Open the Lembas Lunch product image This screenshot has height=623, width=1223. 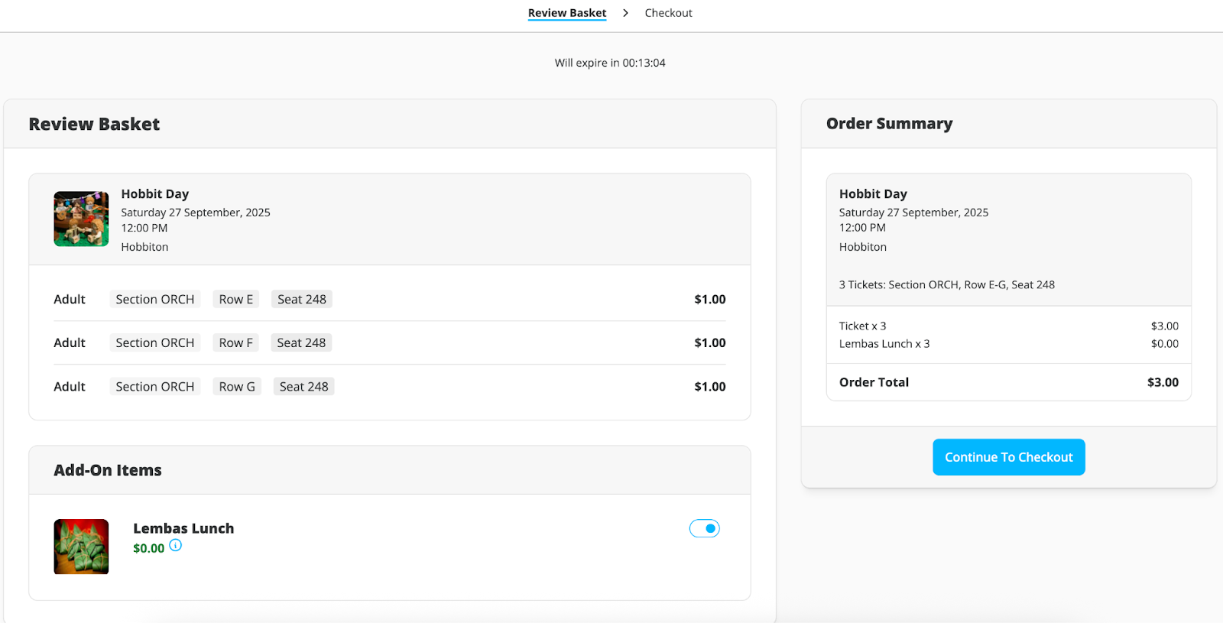point(81,547)
